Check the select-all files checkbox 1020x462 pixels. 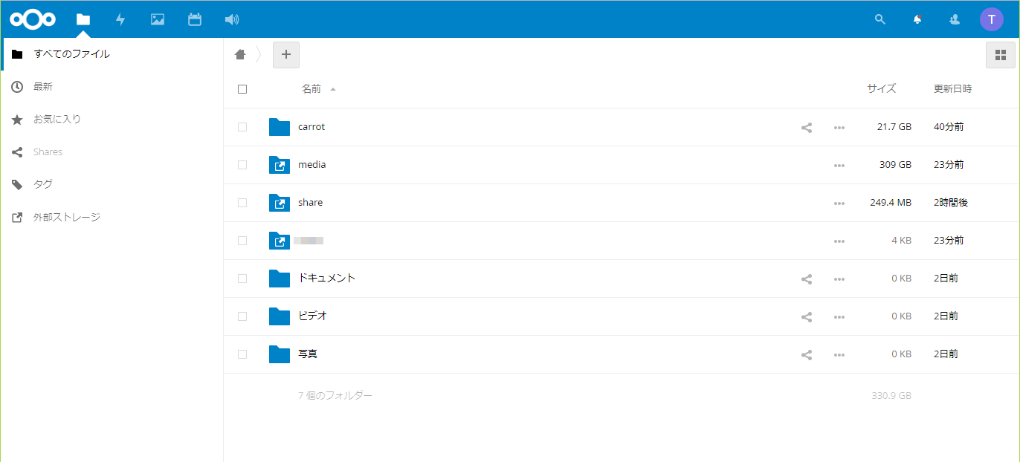tap(242, 89)
